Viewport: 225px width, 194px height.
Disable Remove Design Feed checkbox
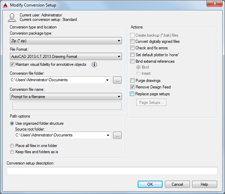point(132,87)
